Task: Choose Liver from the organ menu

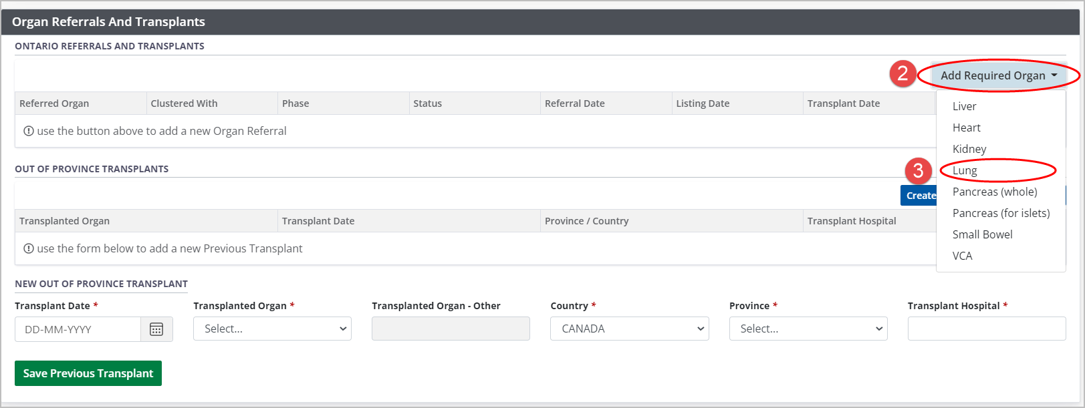Action: pos(964,106)
